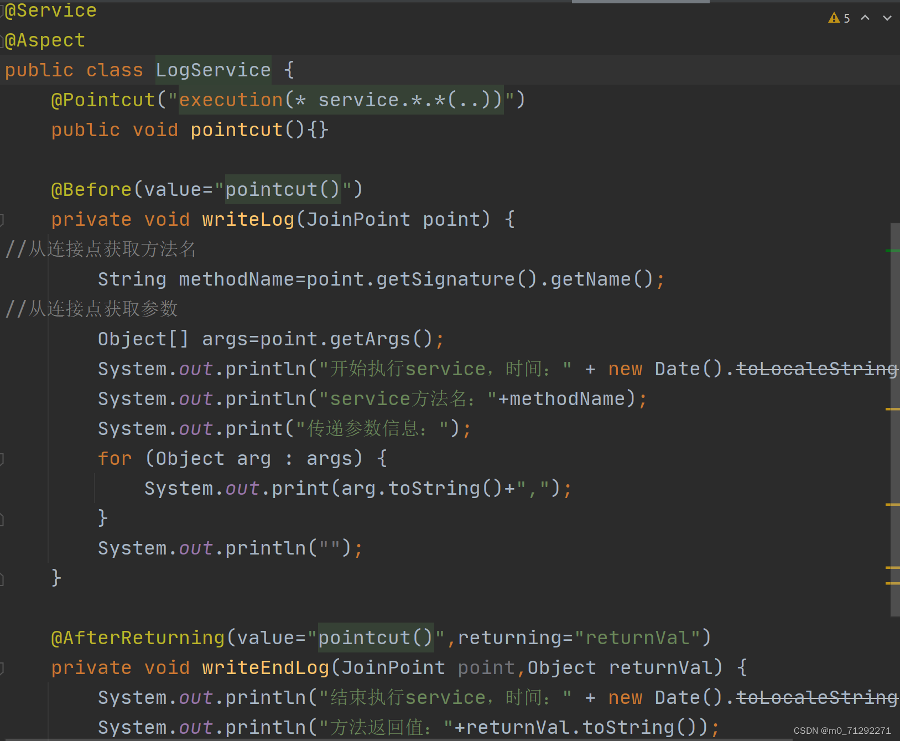Click the string 开始执行service，时间：
The image size is (900, 741).
[445, 369]
